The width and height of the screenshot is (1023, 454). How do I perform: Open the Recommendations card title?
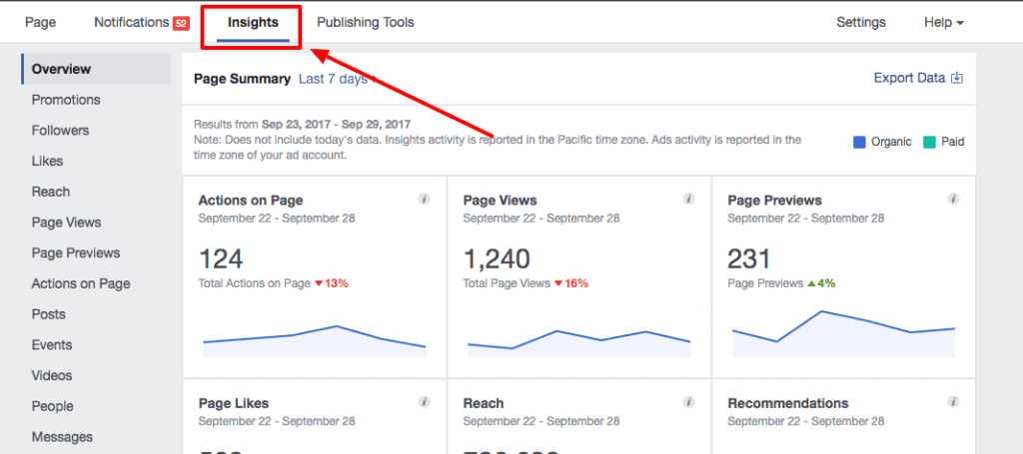pos(788,404)
